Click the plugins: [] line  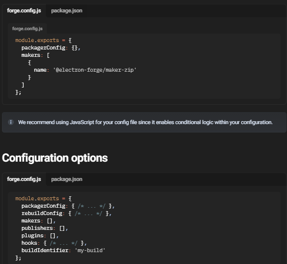click(x=40, y=236)
